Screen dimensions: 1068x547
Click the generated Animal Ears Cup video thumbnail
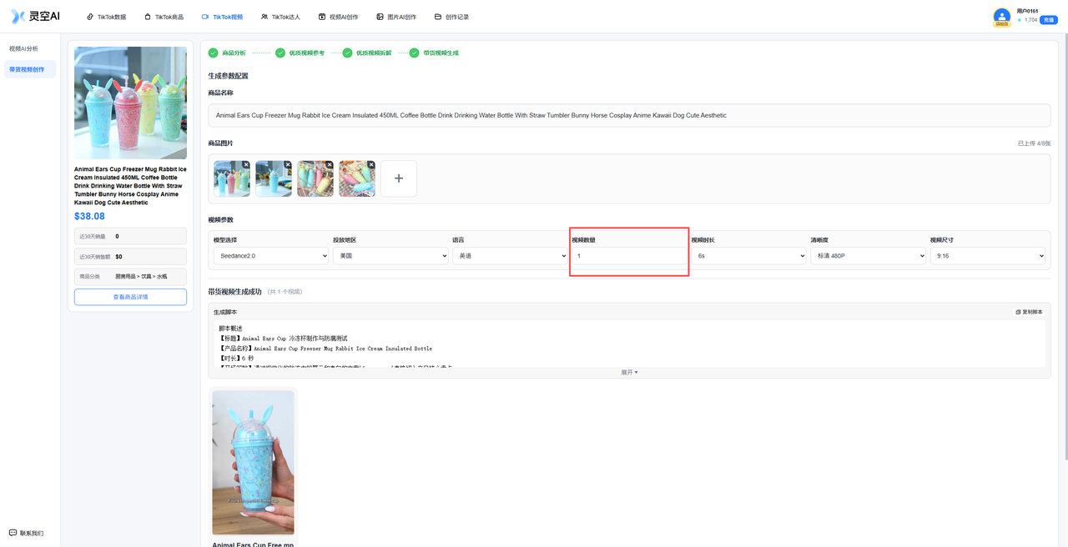[253, 463]
